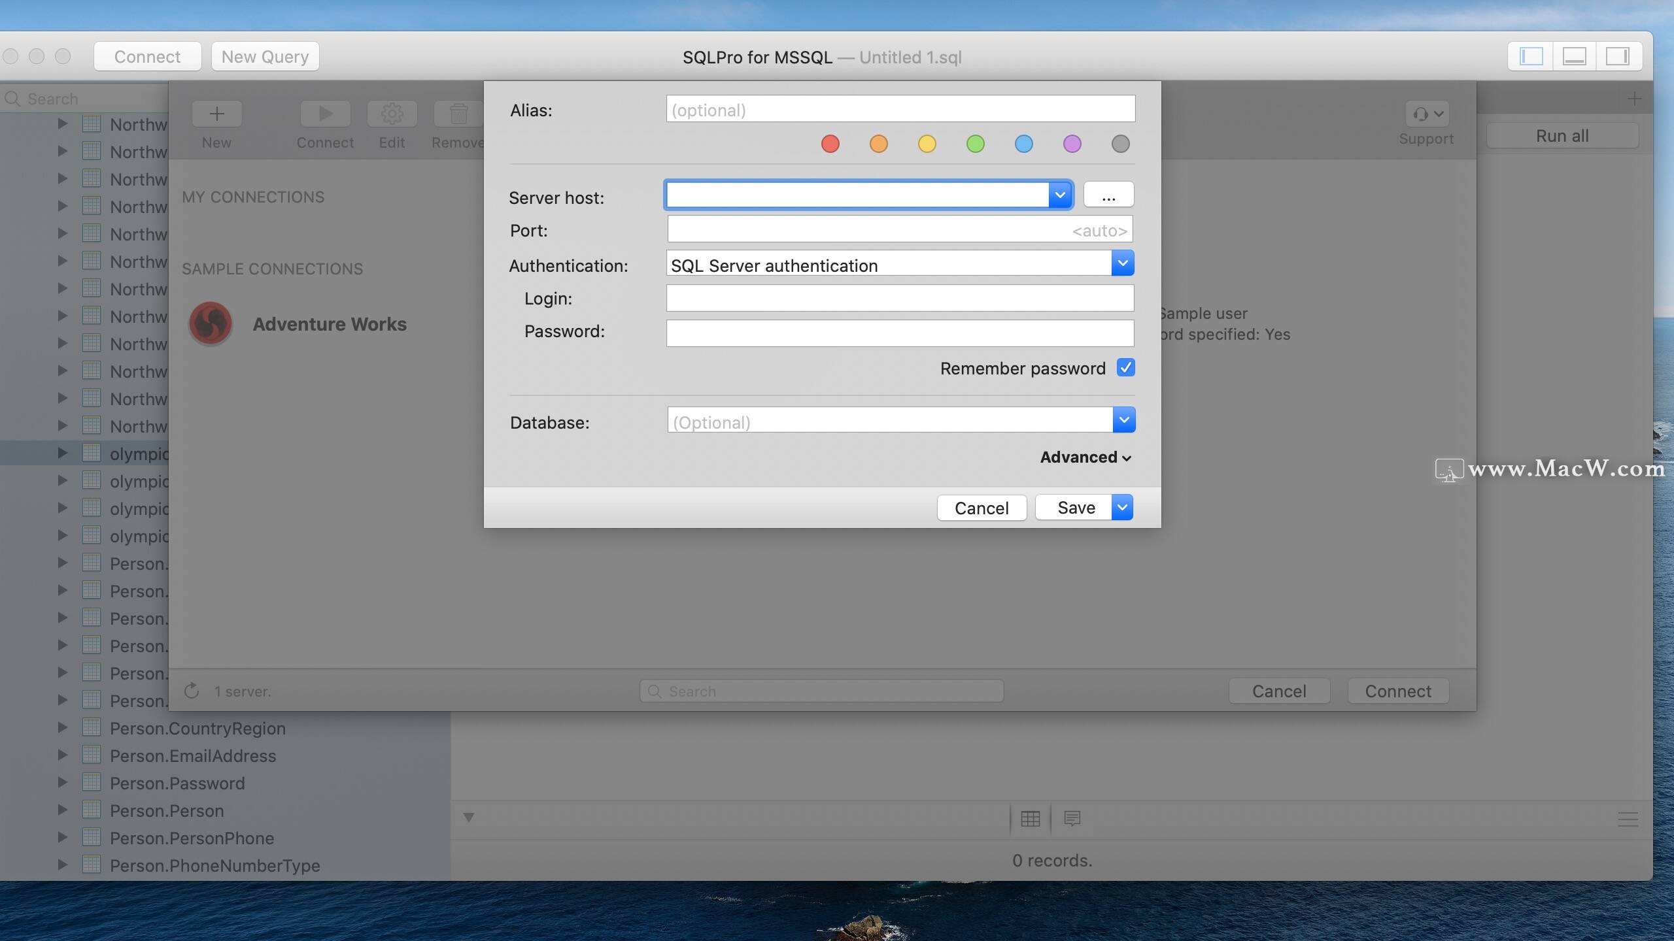This screenshot has height=941, width=1674.
Task: Uncheck the Remember password checkbox
Action: 1126,368
